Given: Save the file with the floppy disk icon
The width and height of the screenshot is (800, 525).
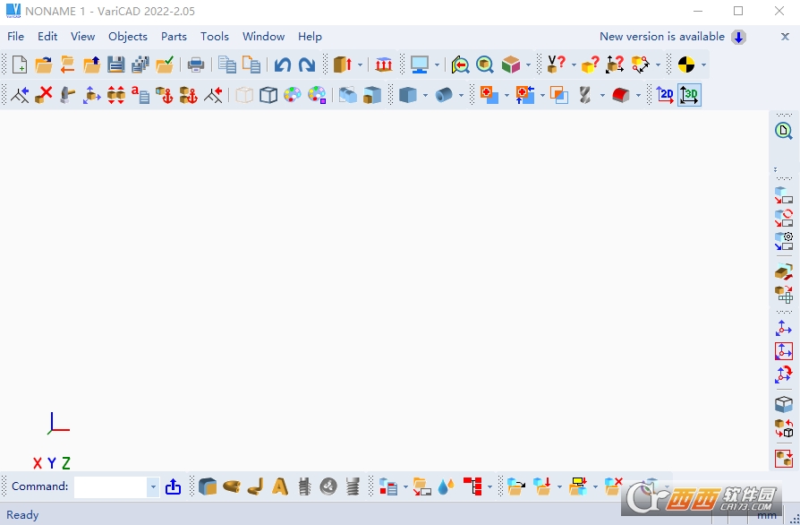Looking at the screenshot, I should pos(115,65).
